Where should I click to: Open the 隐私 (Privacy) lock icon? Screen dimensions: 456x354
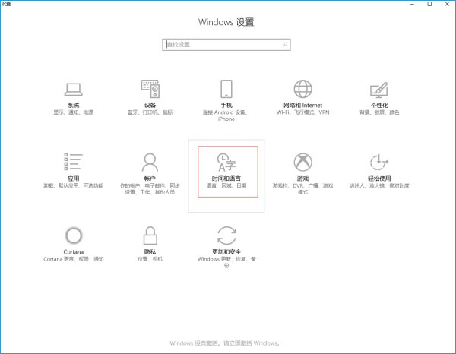(150, 235)
